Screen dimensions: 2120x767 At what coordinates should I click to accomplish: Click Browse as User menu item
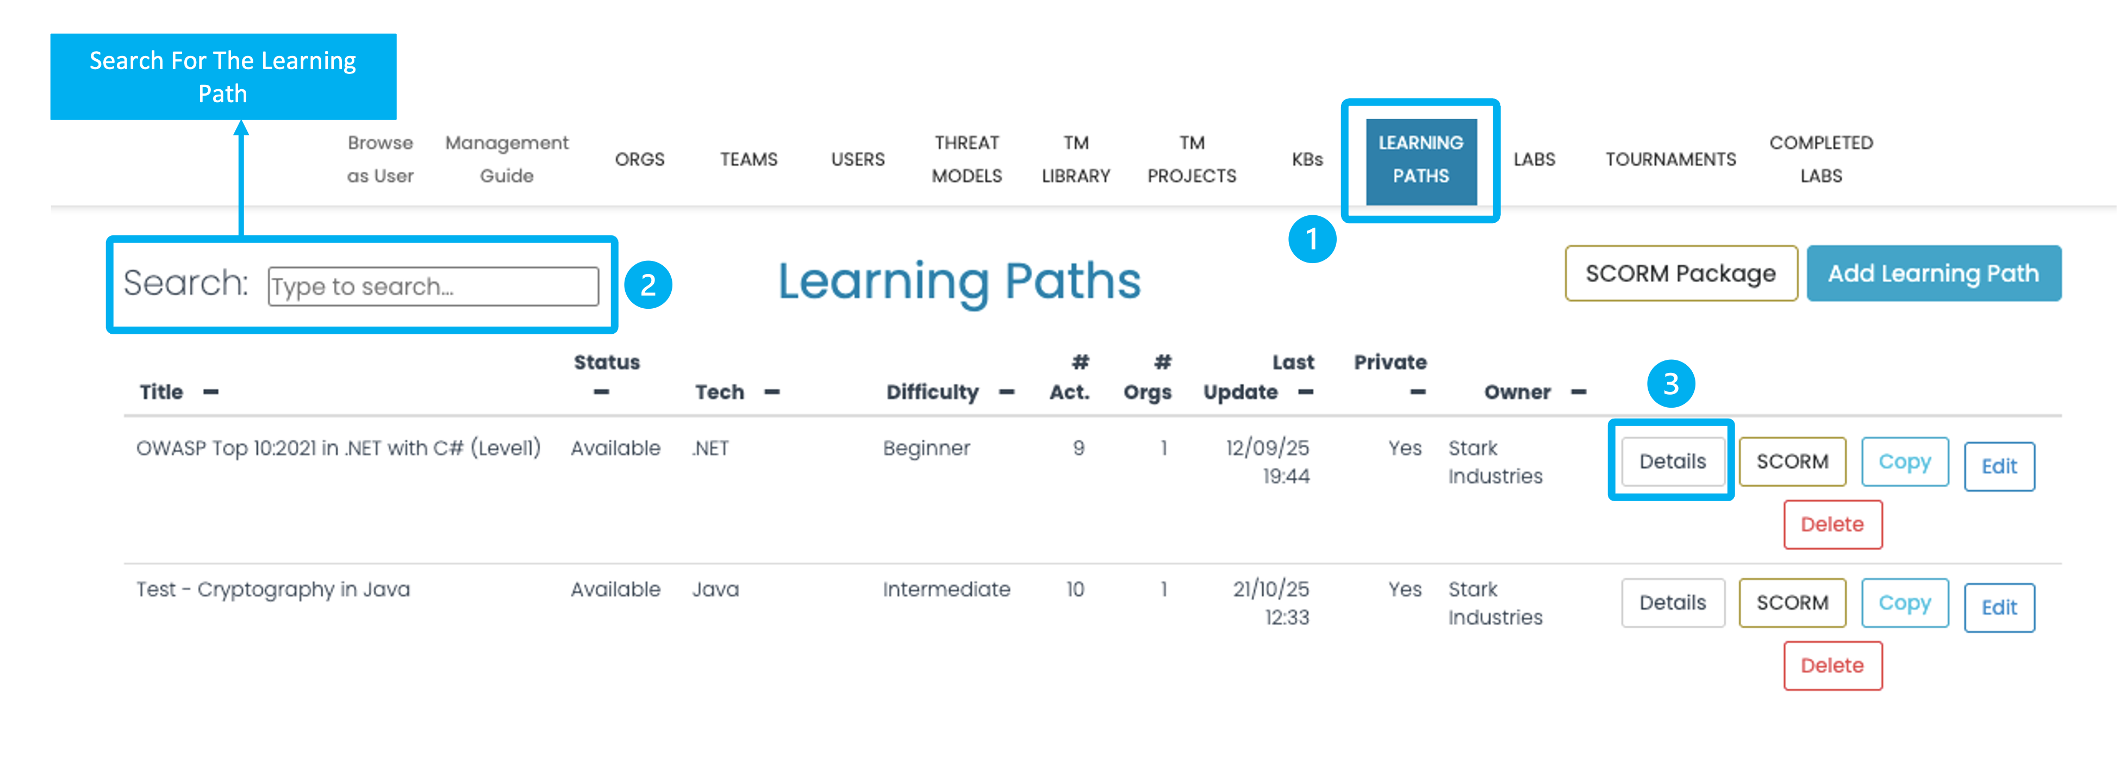(380, 160)
